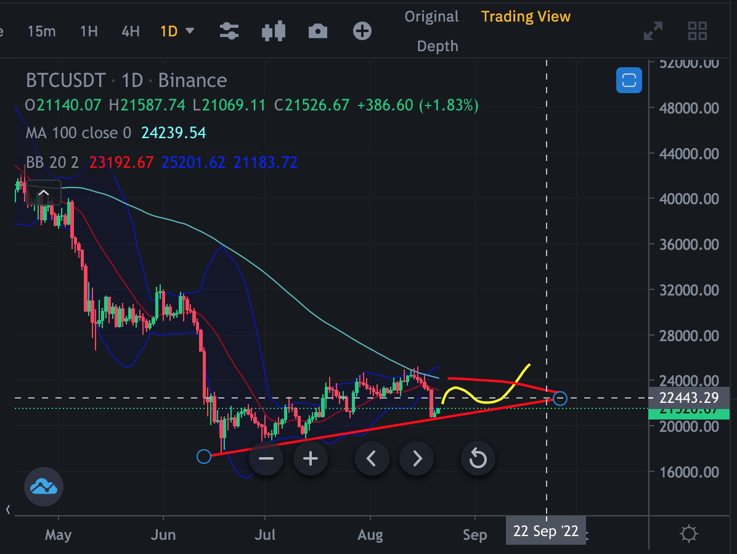
Task: Expand the chart to fullscreen
Action: coord(653,31)
